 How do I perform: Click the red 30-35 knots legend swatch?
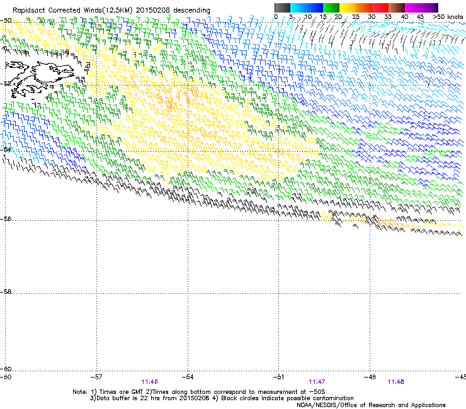pos(380,8)
